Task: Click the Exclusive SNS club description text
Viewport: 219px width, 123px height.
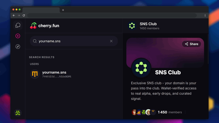Action: pyautogui.click(x=164, y=91)
